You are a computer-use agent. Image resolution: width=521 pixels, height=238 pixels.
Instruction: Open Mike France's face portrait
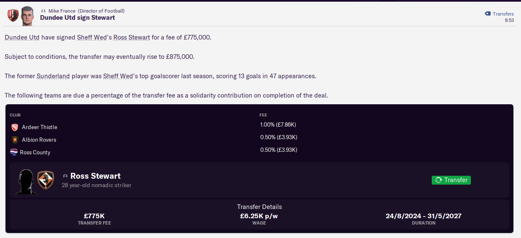point(27,16)
